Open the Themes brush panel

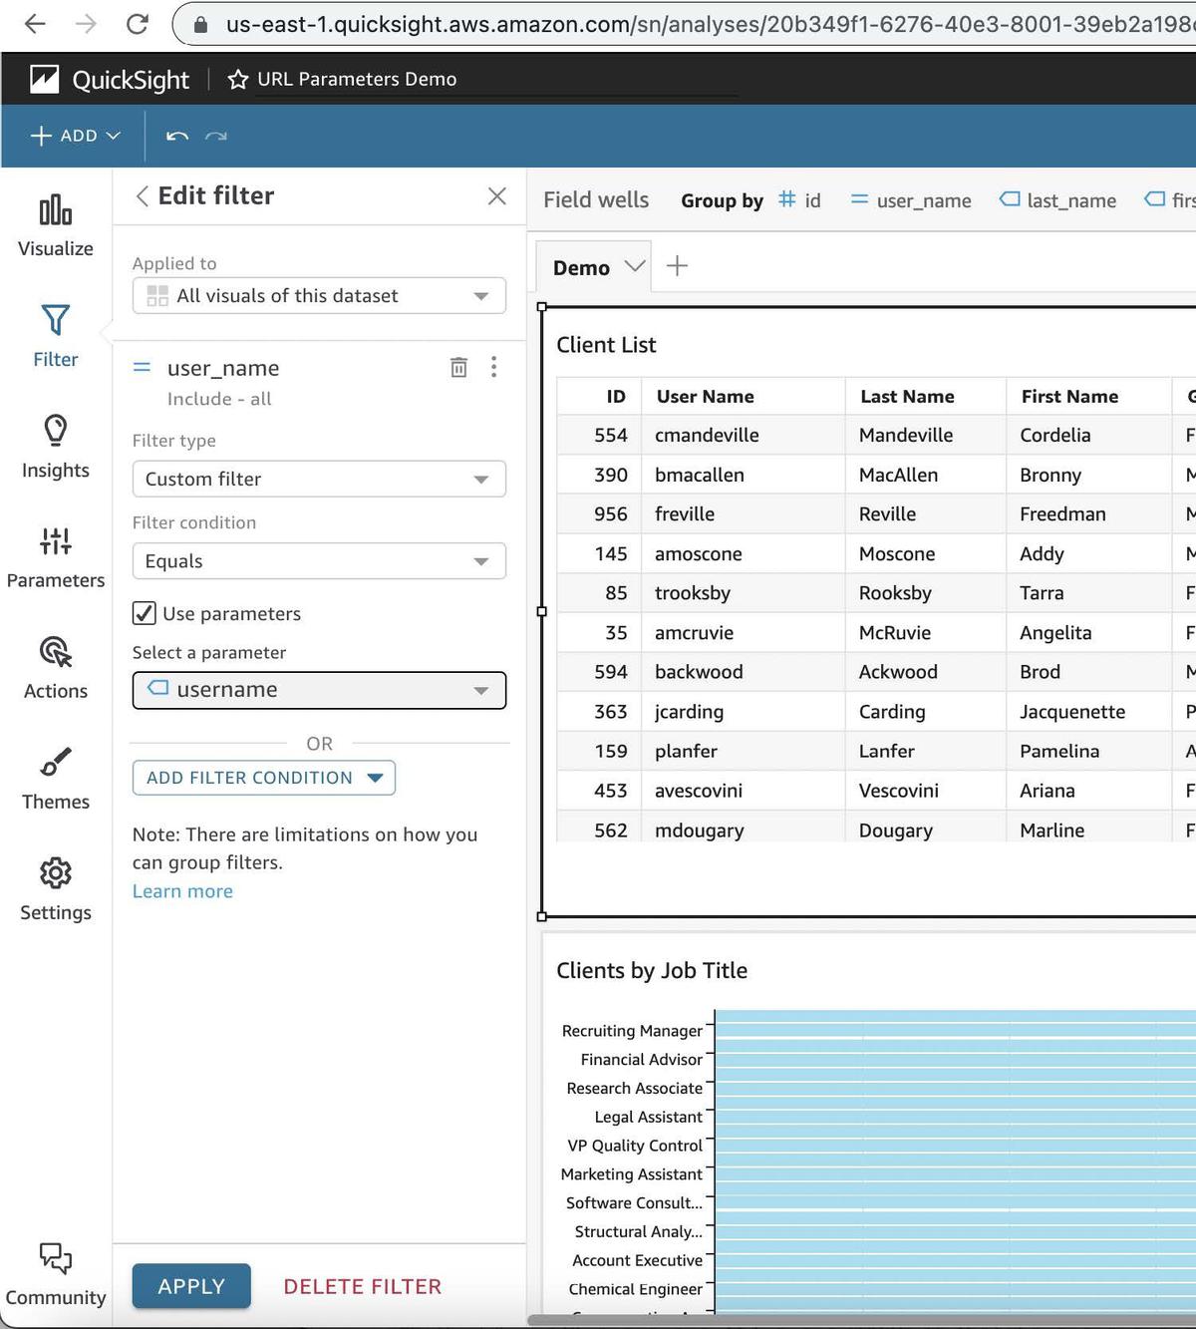click(55, 779)
